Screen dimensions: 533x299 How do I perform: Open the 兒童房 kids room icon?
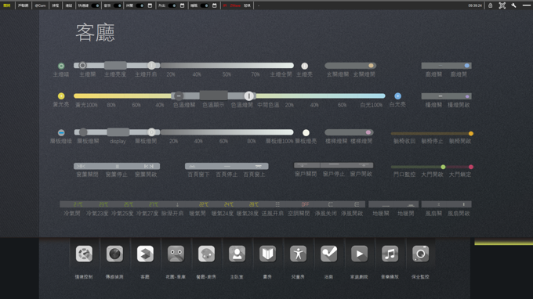[298, 254]
